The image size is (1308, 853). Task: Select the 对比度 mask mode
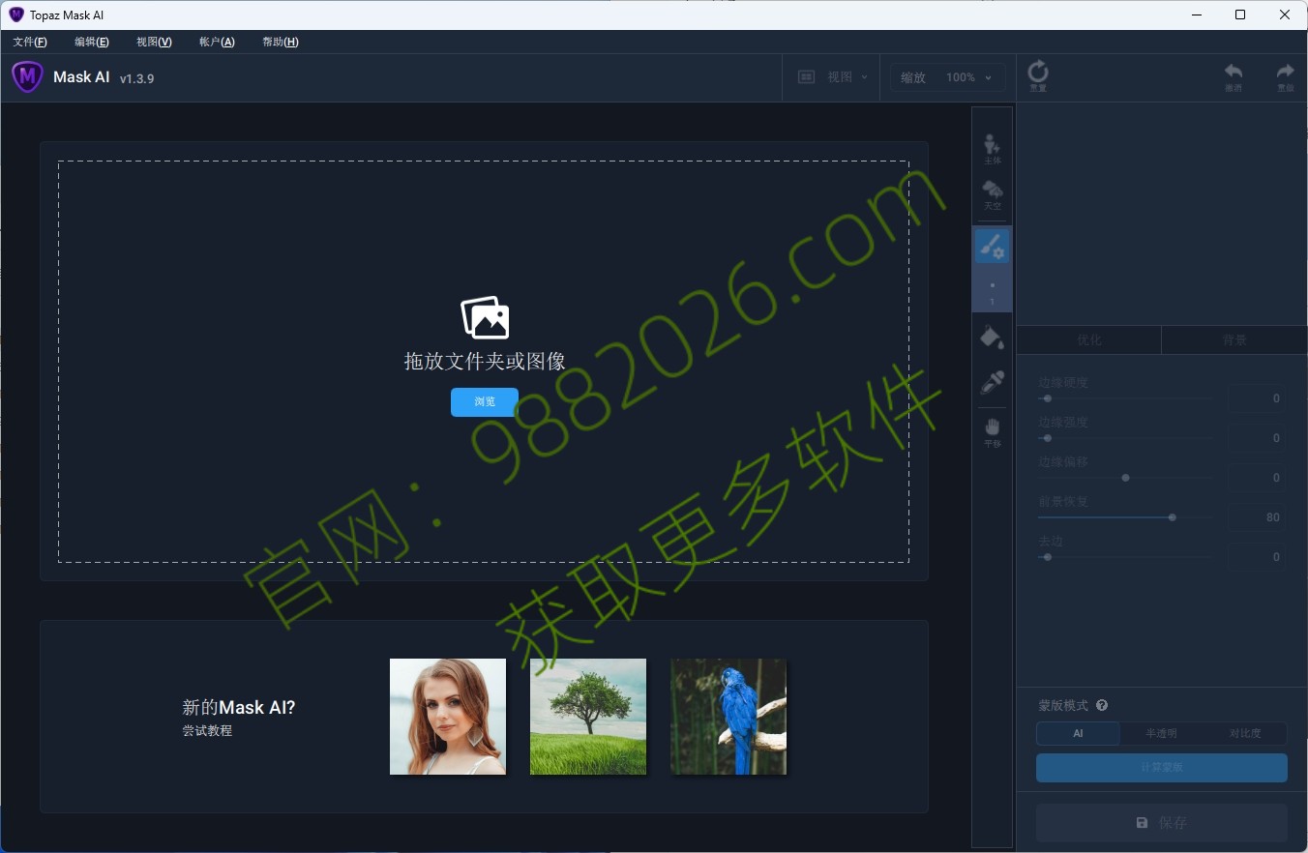click(1245, 733)
